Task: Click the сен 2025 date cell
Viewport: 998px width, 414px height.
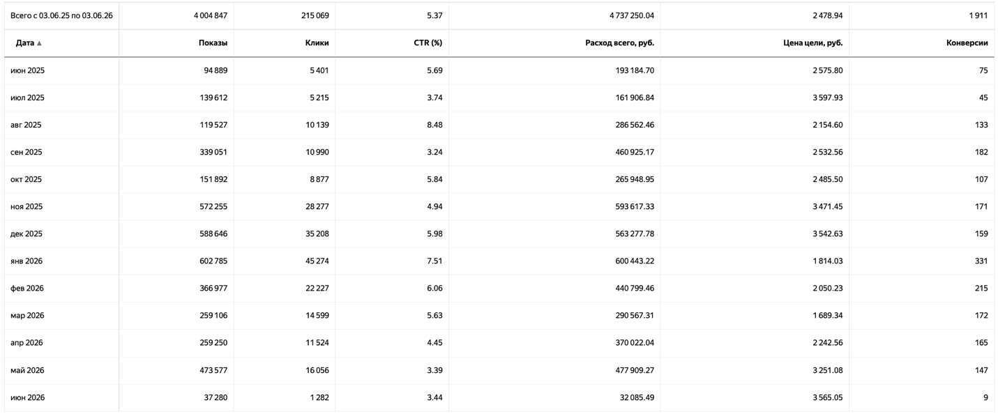Action: 27,152
